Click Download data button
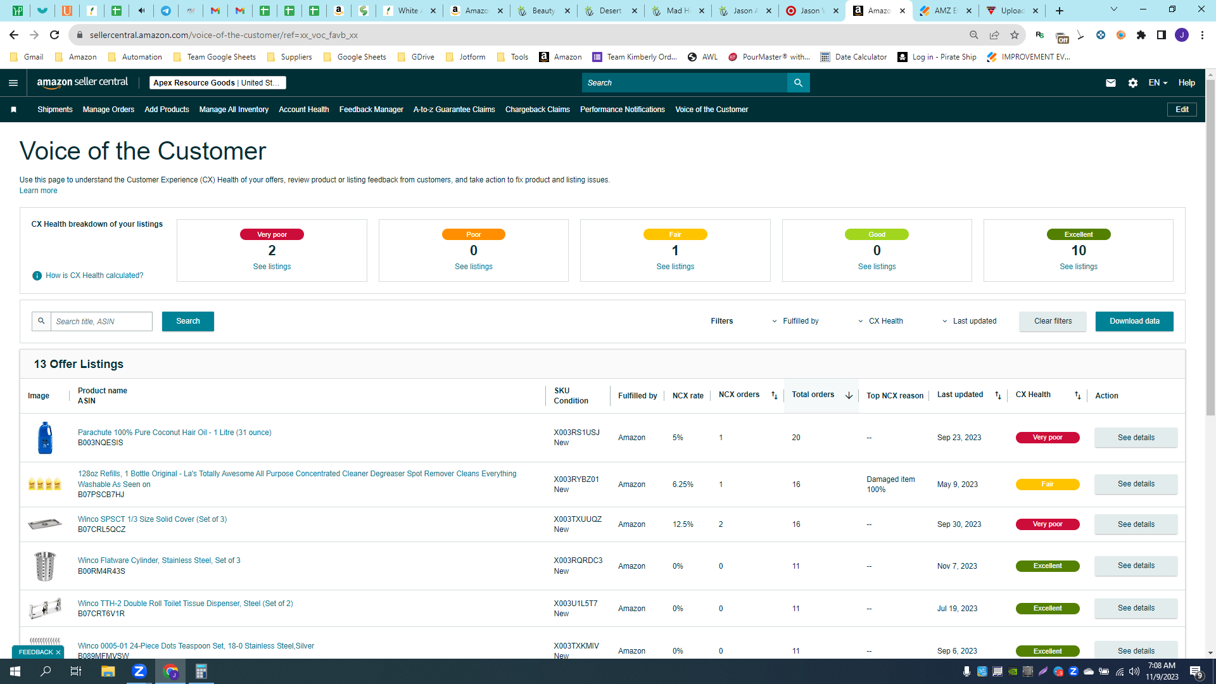Screen dimensions: 1216x684 1134,321
